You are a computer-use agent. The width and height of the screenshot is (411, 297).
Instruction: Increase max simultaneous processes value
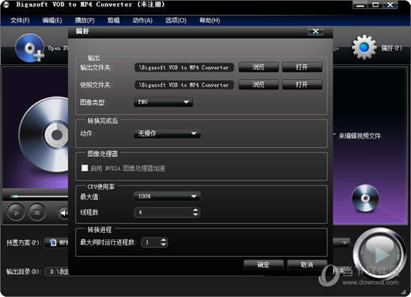[x=164, y=240]
